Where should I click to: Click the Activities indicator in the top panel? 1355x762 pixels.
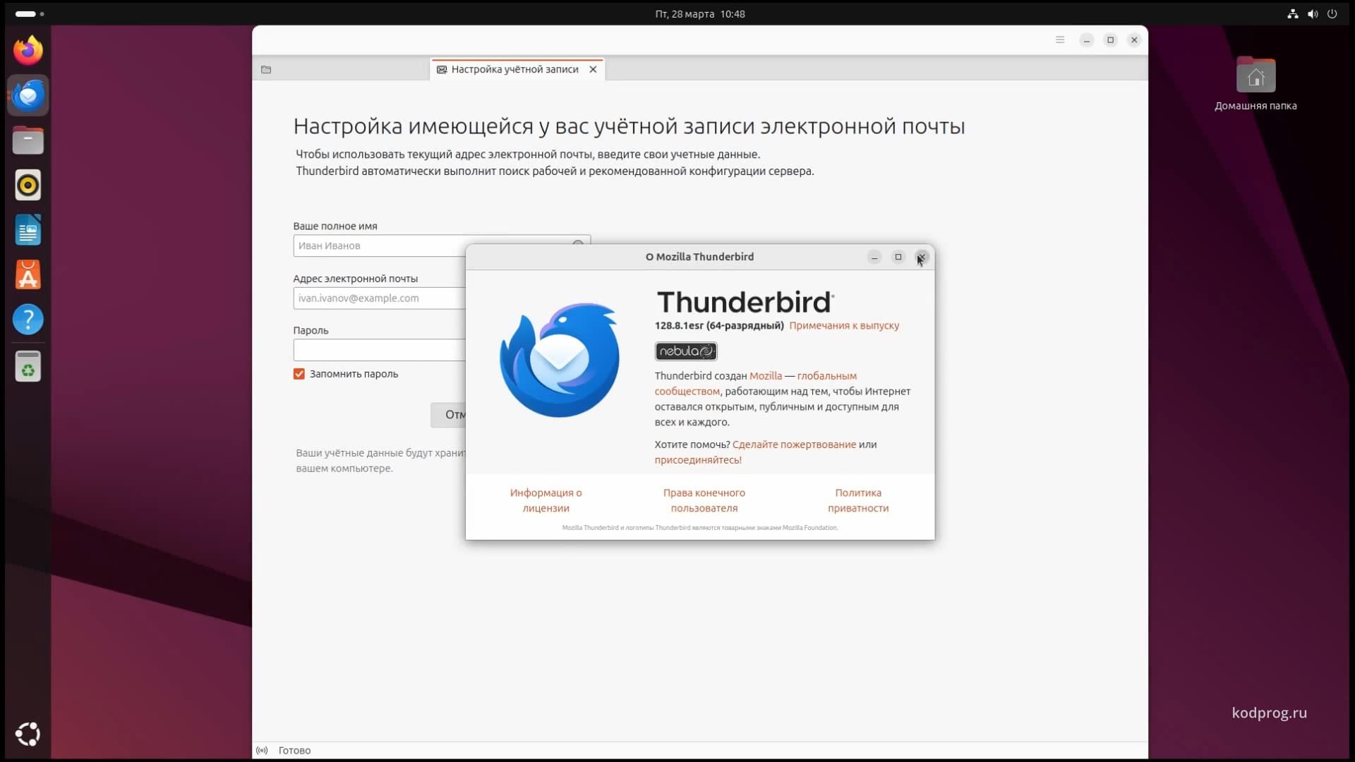(30, 13)
